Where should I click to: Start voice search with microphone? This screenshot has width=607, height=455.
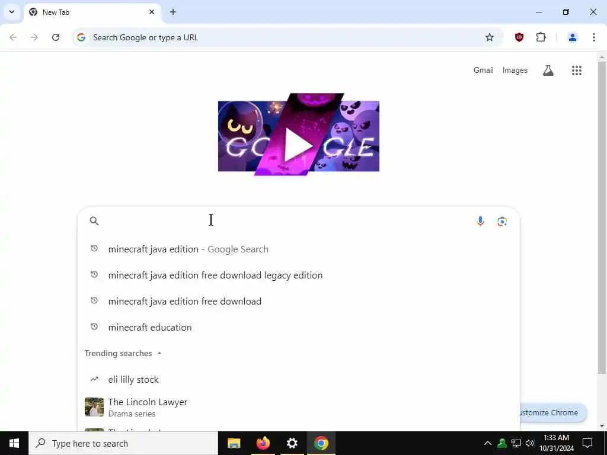click(480, 221)
